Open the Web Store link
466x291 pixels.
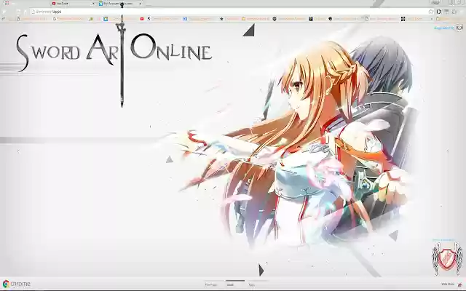coord(448,284)
